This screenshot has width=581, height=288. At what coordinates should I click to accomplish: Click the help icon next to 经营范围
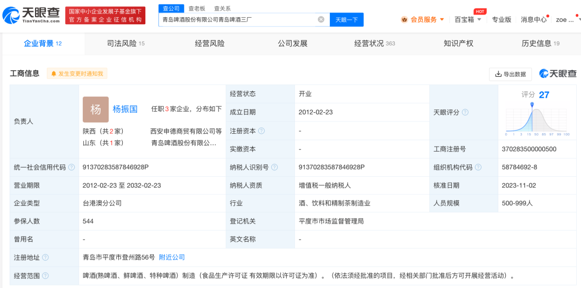[45, 276]
